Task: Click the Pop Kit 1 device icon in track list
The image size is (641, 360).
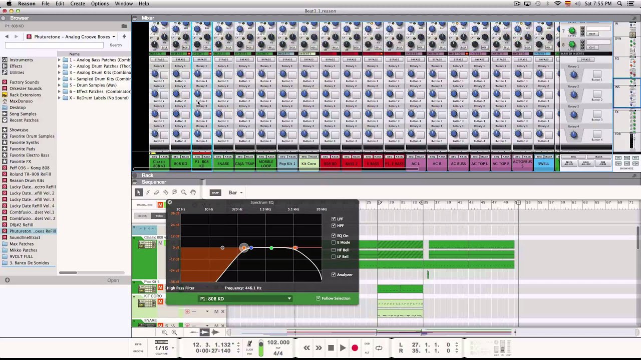Action: [148, 288]
